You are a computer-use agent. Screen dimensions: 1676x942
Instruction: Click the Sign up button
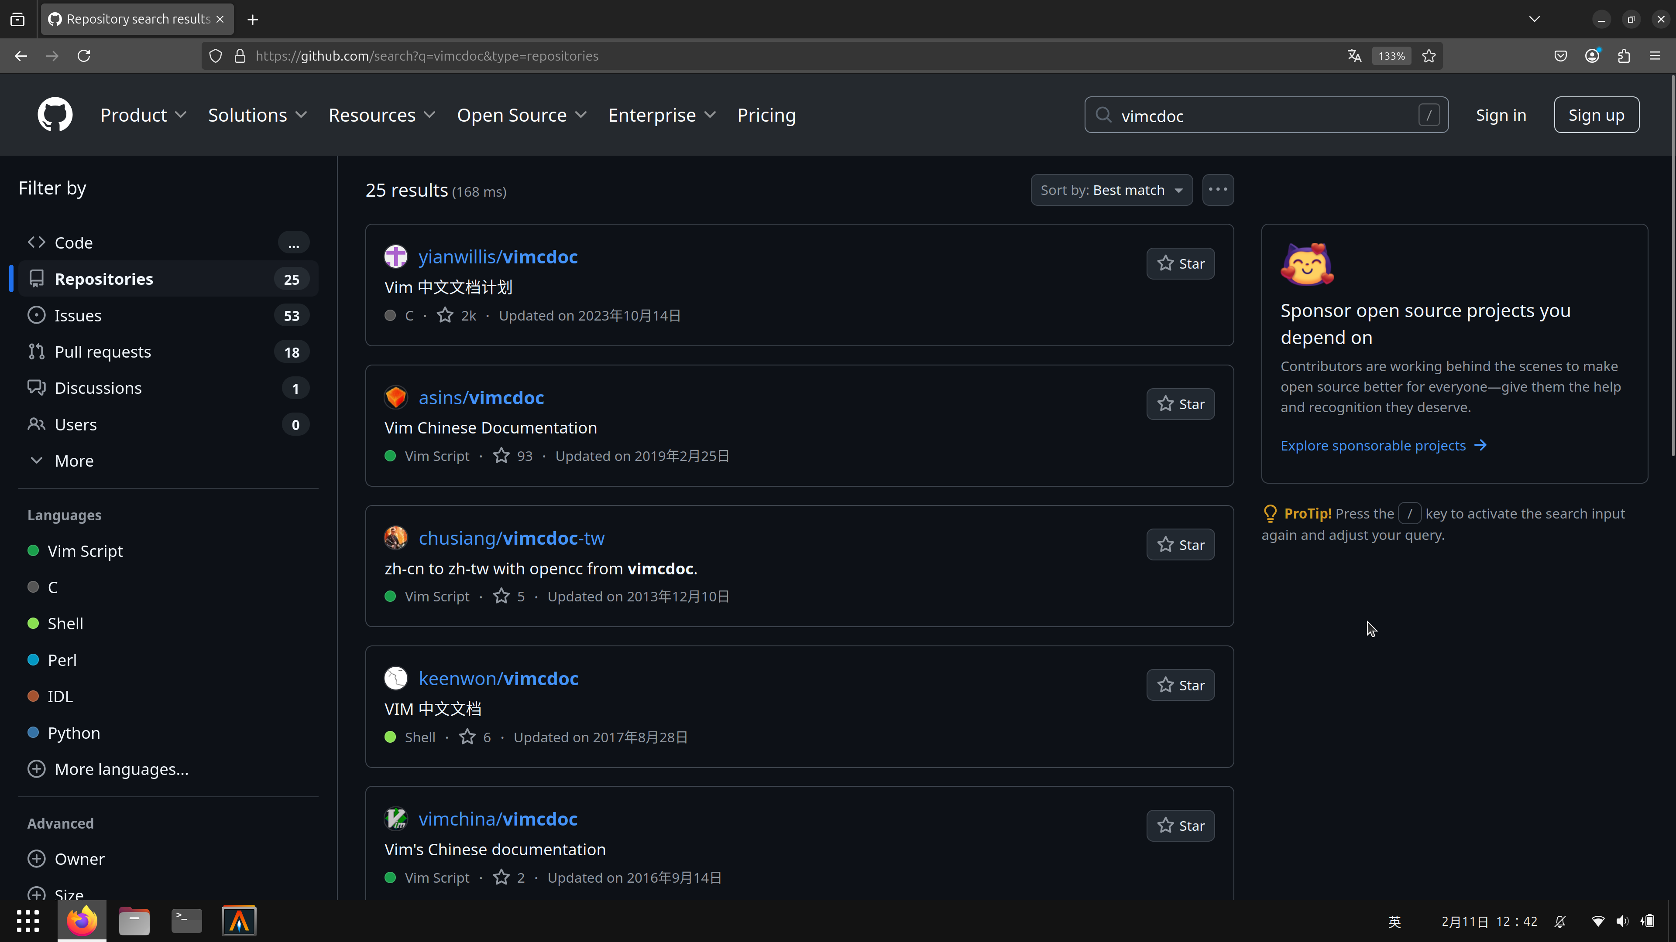(1596, 115)
